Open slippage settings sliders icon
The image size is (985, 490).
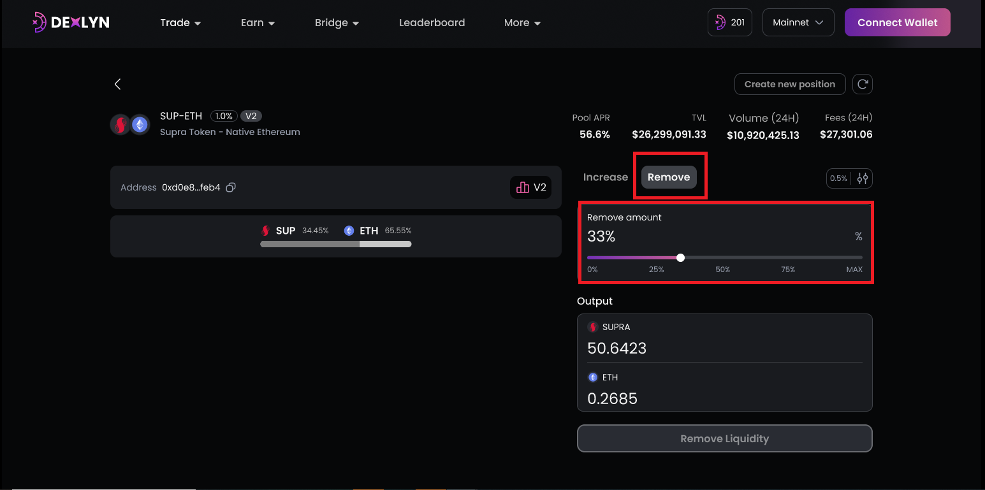tap(862, 178)
